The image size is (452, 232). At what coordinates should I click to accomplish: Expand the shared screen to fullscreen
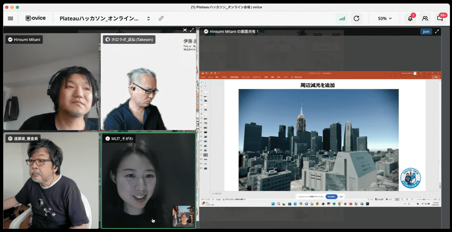(x=437, y=31)
